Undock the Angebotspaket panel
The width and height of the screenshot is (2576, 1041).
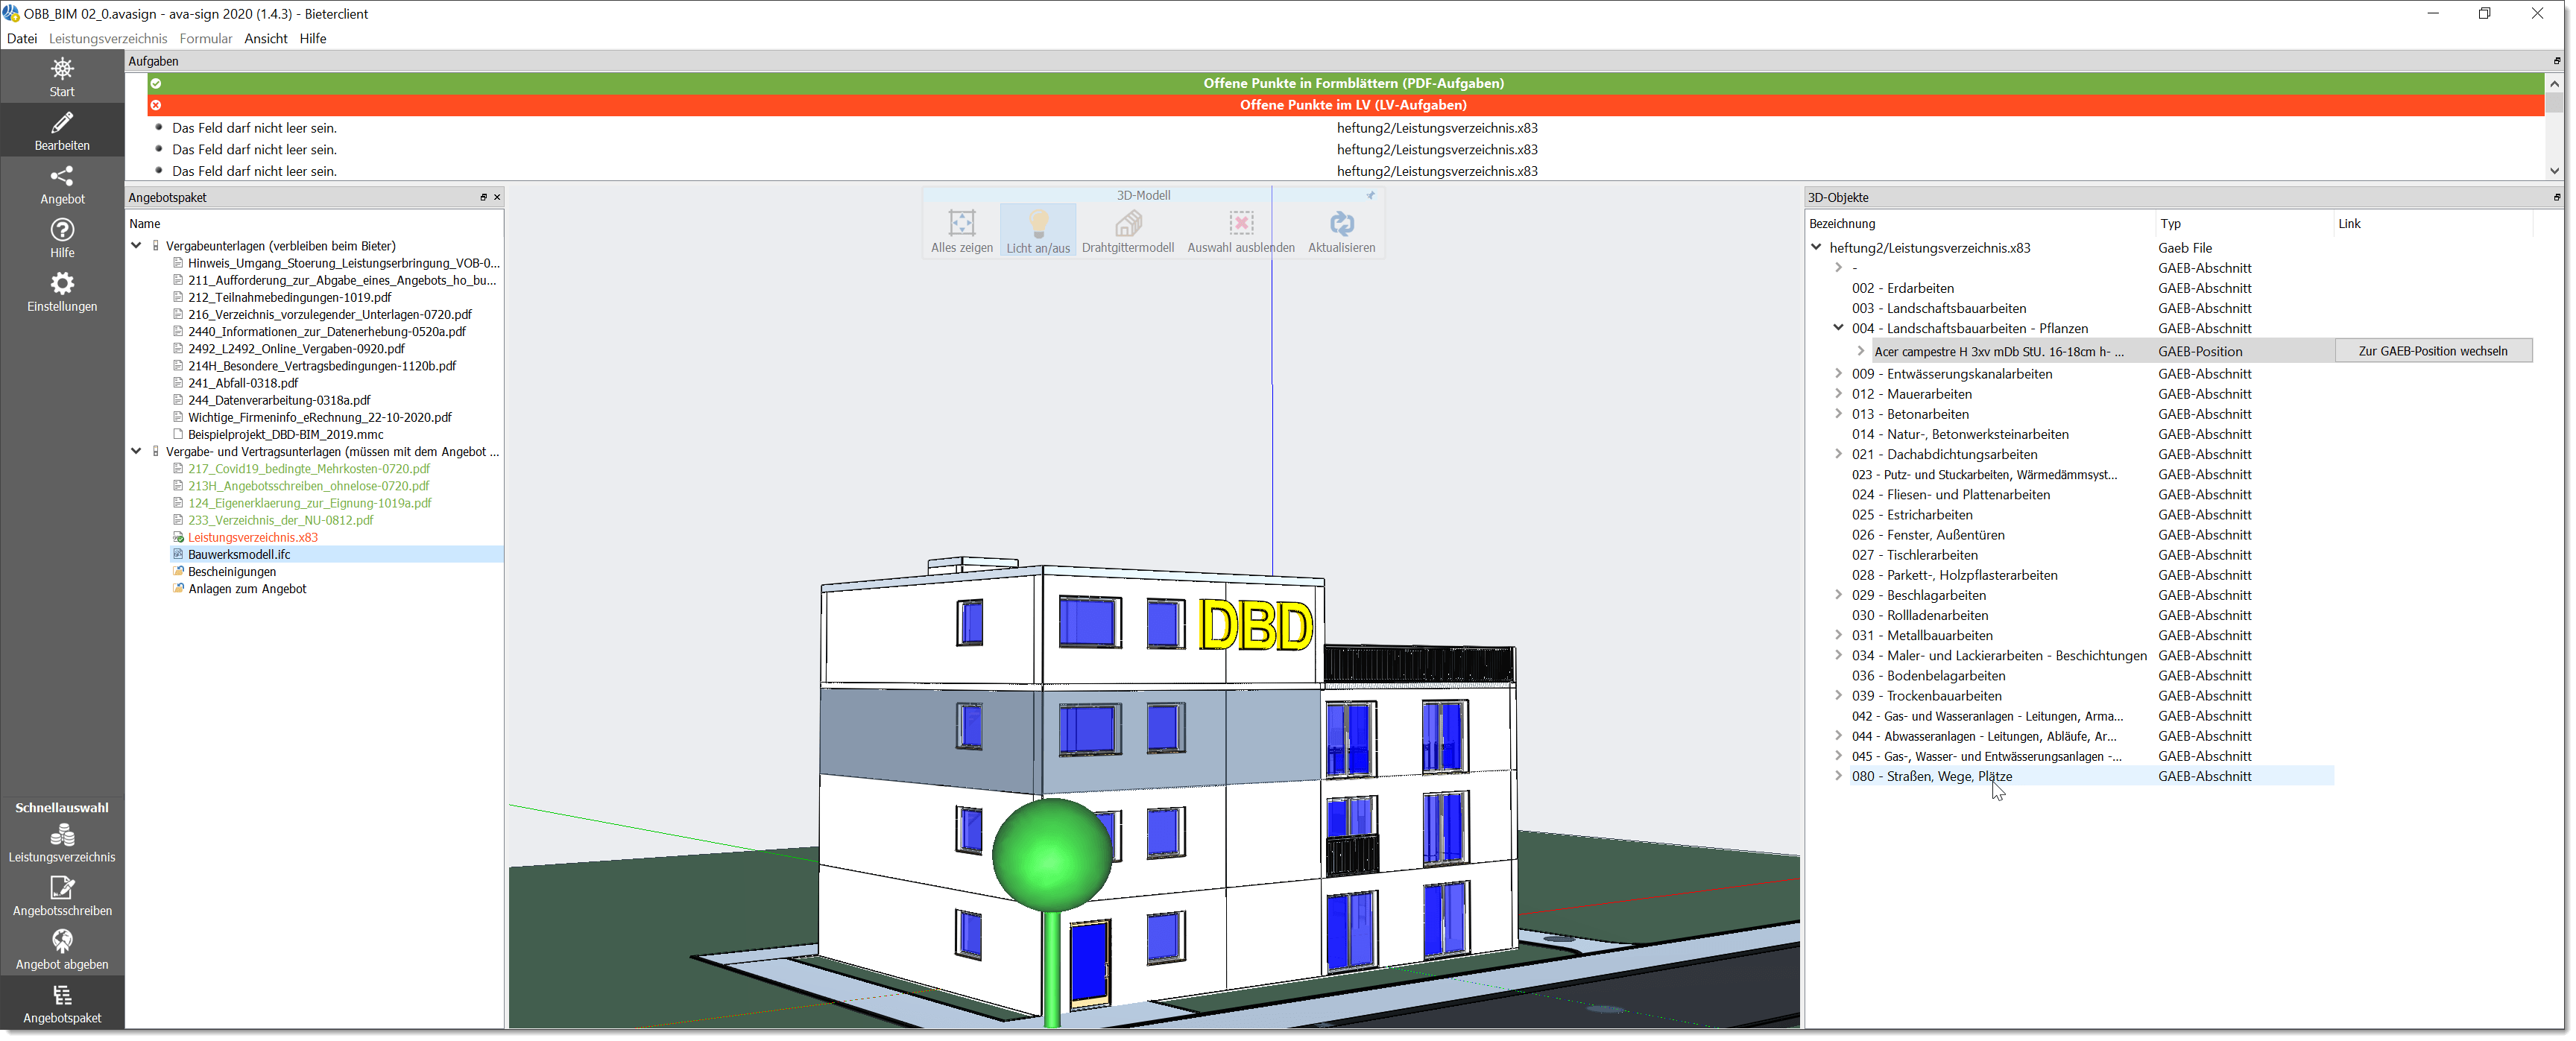click(483, 197)
